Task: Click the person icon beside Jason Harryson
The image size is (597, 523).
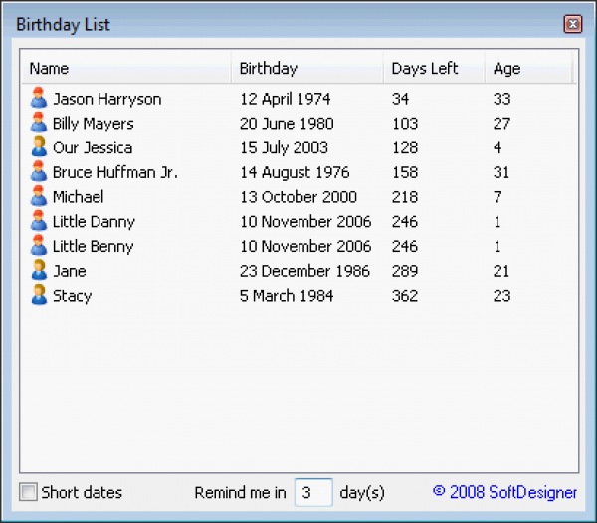Action: [39, 99]
